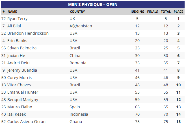Screen dimensions: 186x125
Task: Click the Men's Physique – Open title bar
Action: 93,5
